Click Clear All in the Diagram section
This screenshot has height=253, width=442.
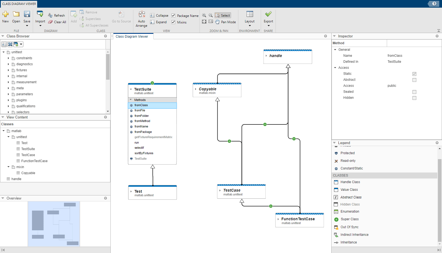click(57, 22)
